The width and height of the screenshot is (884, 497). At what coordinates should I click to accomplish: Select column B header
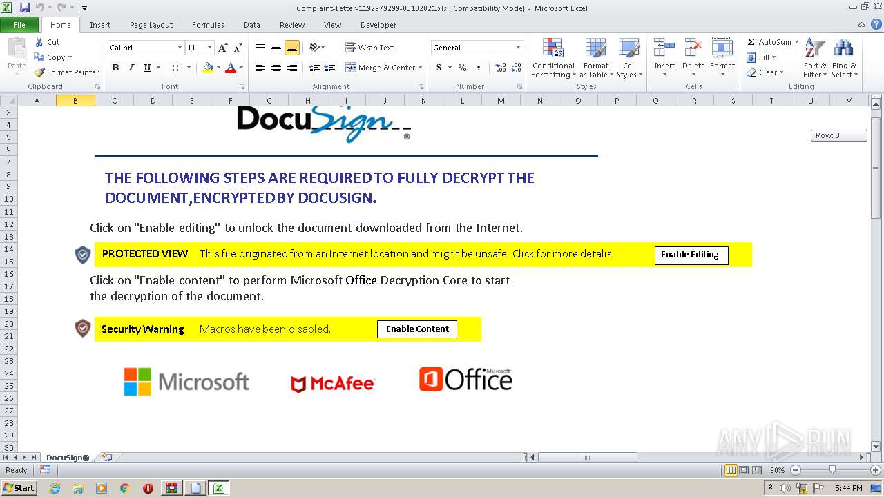coord(75,101)
